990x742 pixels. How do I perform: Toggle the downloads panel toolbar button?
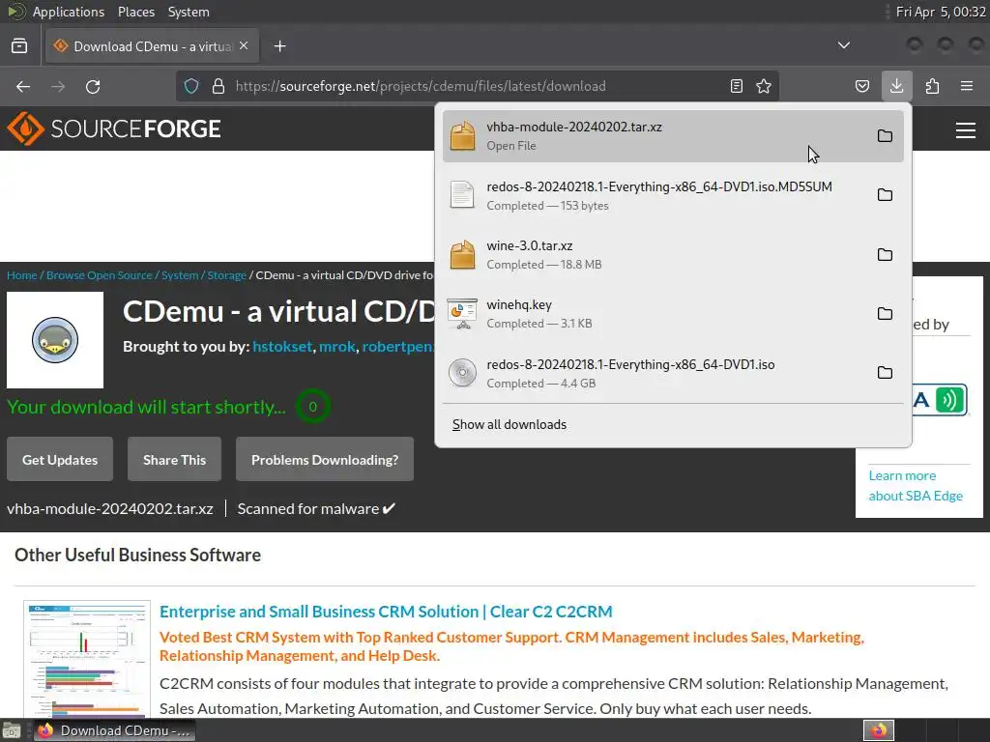[896, 86]
